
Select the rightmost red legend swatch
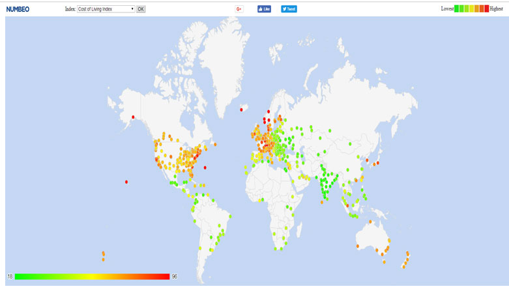pos(486,8)
